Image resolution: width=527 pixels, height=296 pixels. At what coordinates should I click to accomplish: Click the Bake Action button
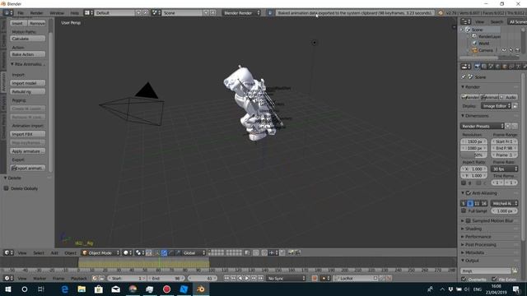point(27,54)
